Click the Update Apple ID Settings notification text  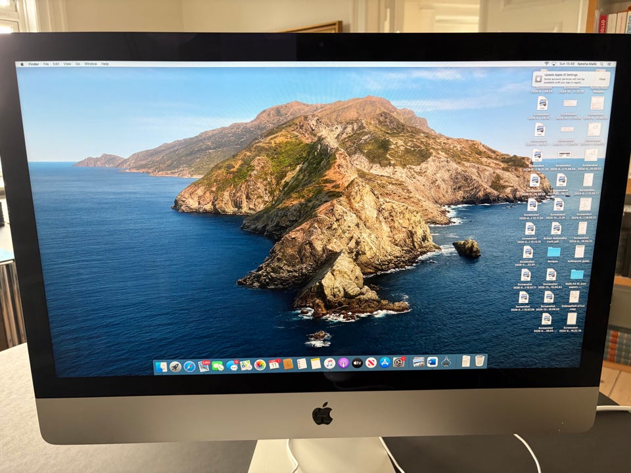(561, 75)
